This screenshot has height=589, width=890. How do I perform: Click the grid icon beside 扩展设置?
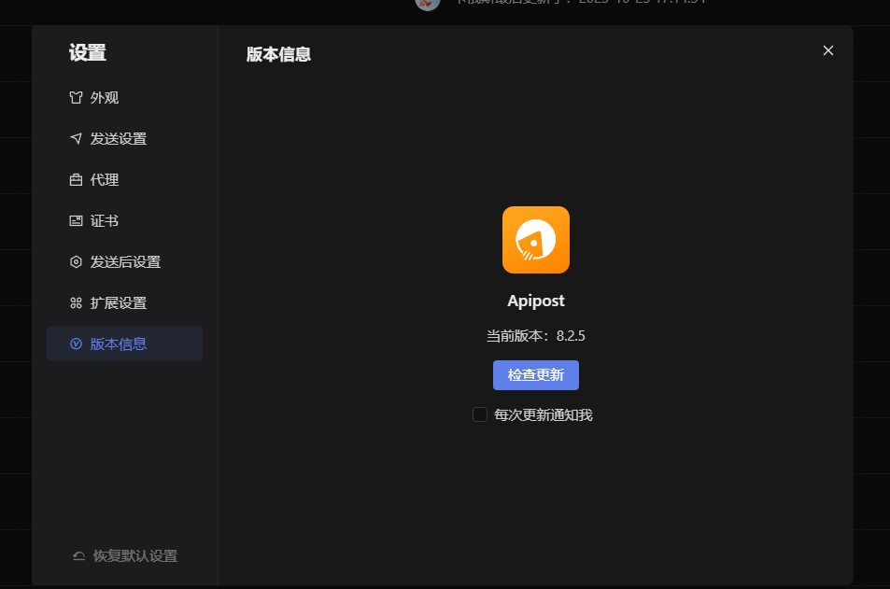pos(76,302)
